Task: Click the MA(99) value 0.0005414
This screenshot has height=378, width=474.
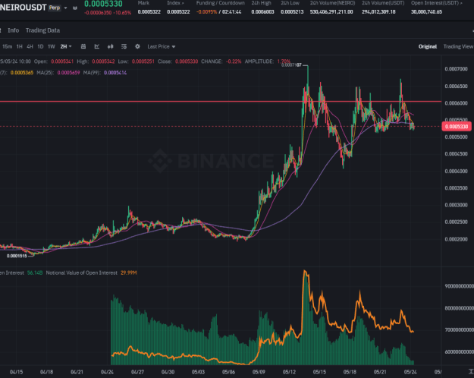Action: tap(115, 73)
